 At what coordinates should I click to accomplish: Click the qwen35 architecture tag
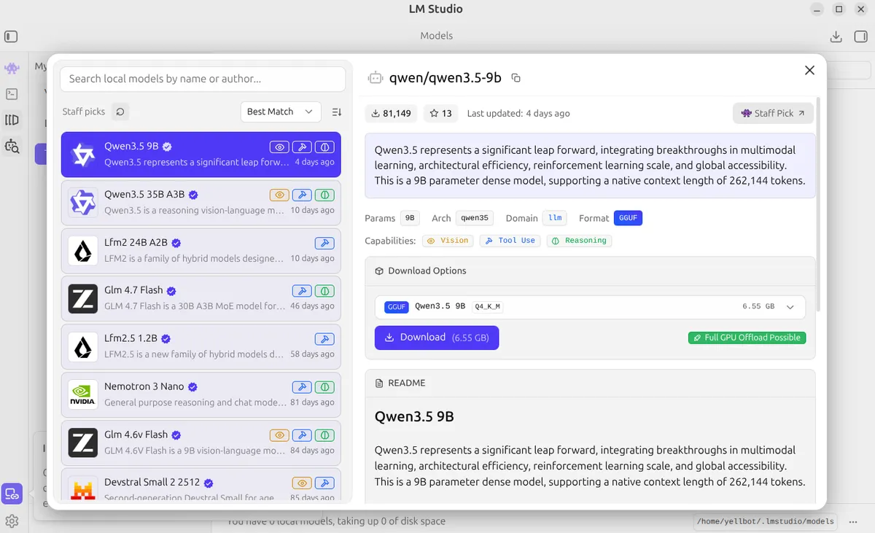475,218
